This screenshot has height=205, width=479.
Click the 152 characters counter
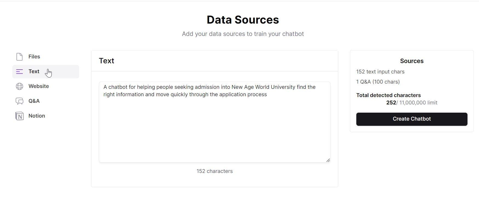[x=214, y=171]
